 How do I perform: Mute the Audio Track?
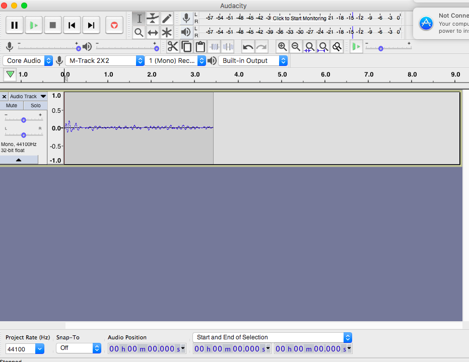pos(12,106)
